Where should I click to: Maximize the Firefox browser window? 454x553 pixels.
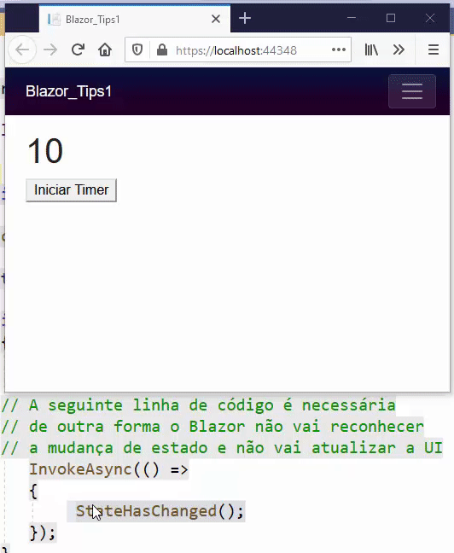click(391, 18)
